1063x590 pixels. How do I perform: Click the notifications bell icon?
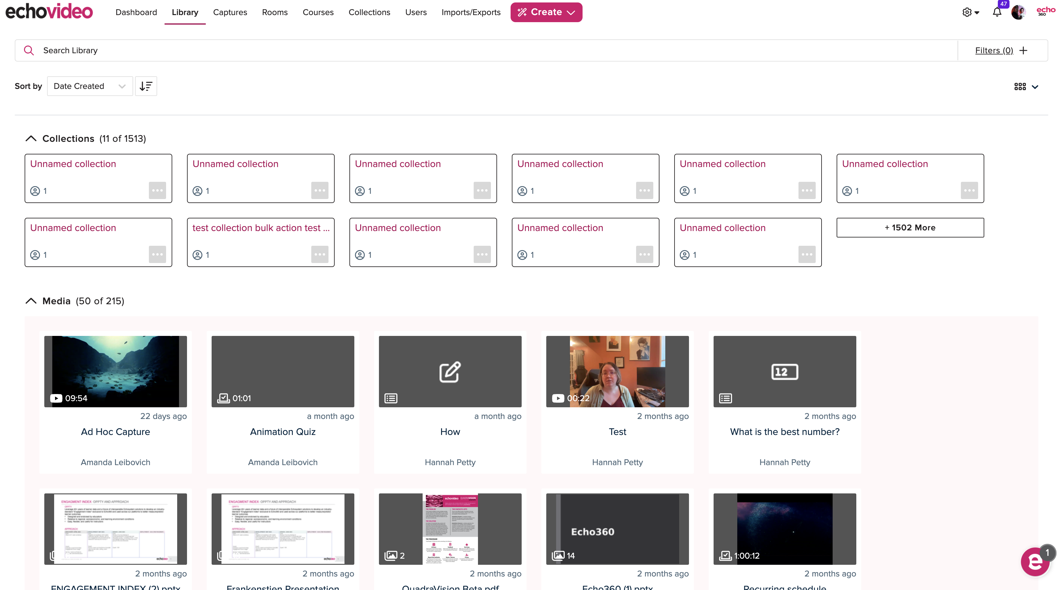(x=997, y=12)
